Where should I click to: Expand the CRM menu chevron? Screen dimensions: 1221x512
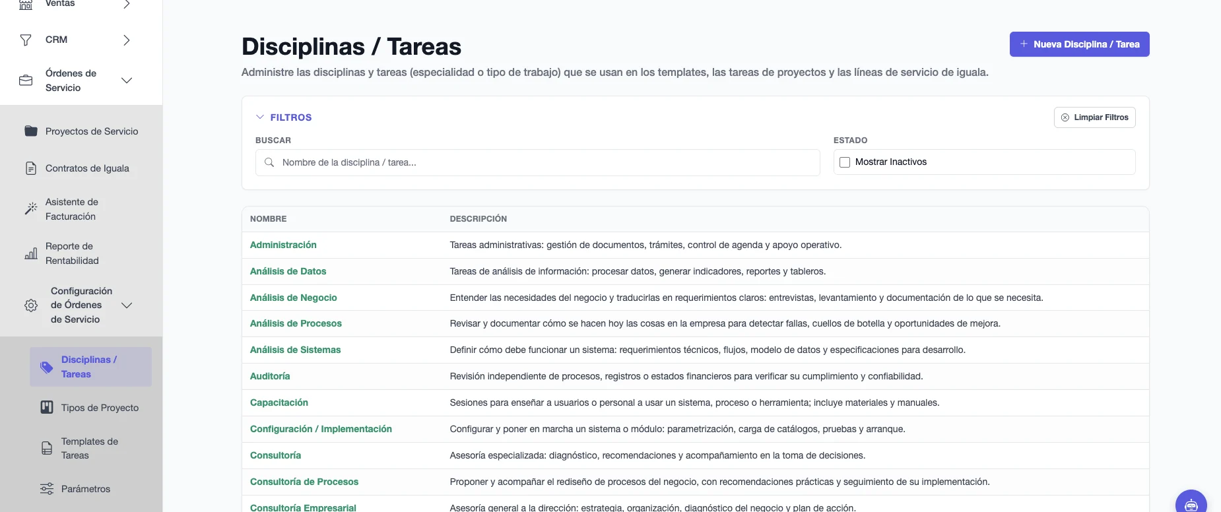tap(127, 40)
